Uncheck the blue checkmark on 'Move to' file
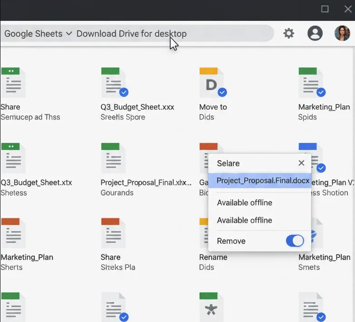This screenshot has height=322, width=355. [x=222, y=92]
